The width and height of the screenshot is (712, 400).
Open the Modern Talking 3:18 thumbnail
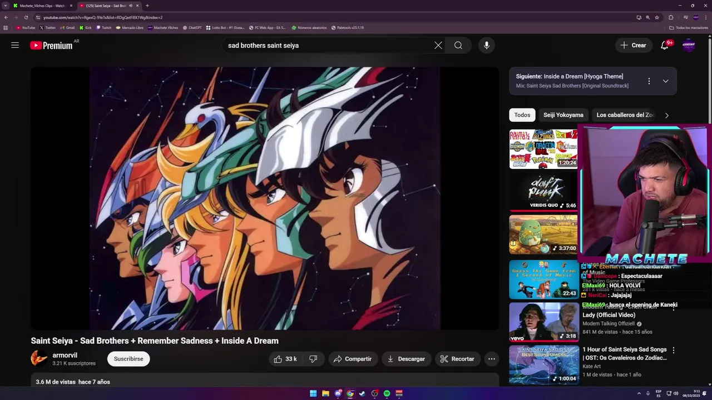(x=543, y=322)
